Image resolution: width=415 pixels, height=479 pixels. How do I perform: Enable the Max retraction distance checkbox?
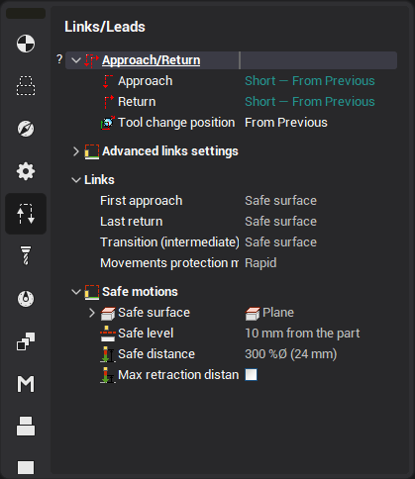251,375
